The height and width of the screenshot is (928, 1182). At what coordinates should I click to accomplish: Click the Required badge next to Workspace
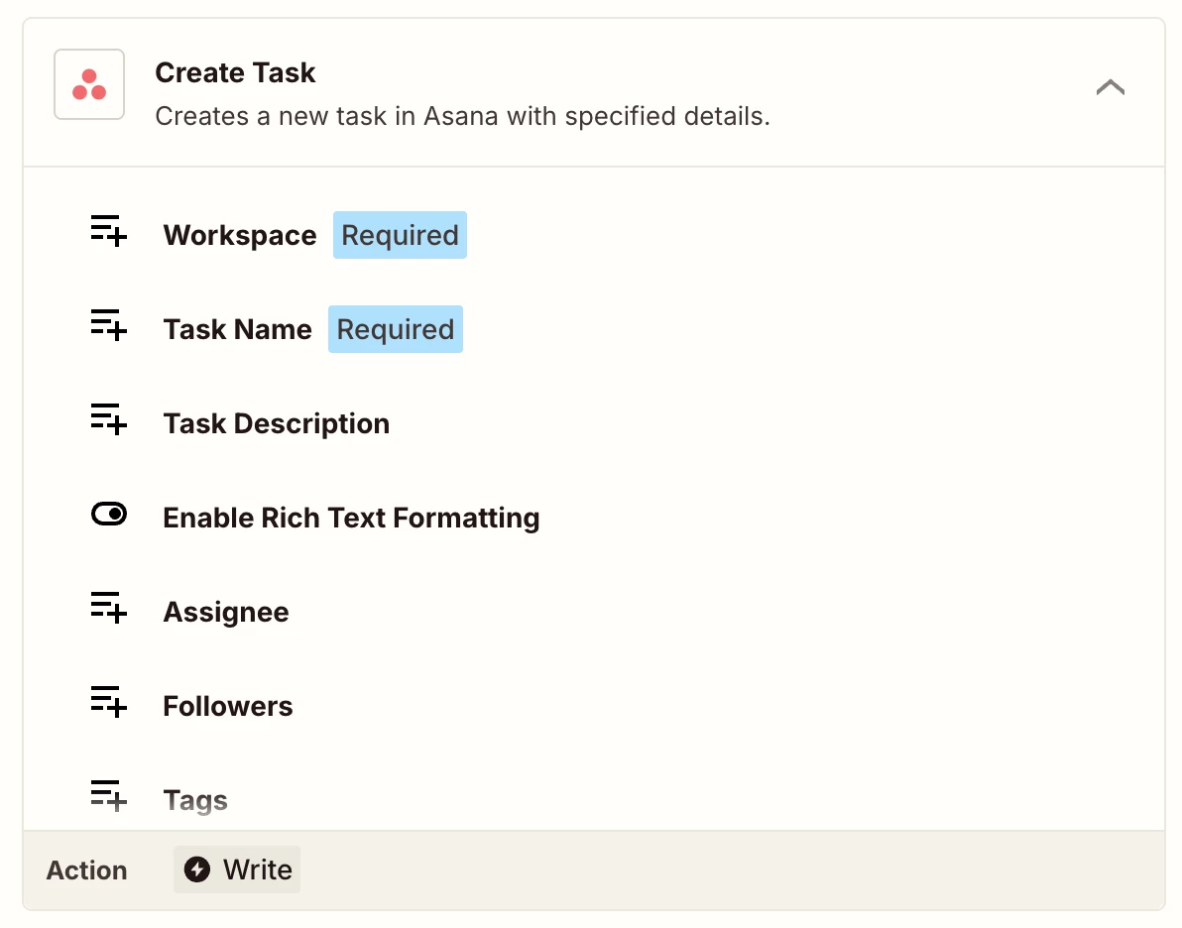400,236
